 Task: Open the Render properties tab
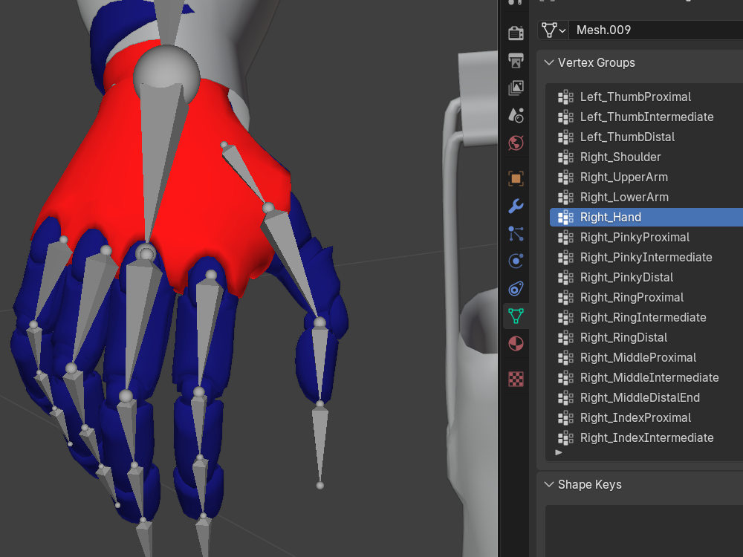[x=516, y=33]
